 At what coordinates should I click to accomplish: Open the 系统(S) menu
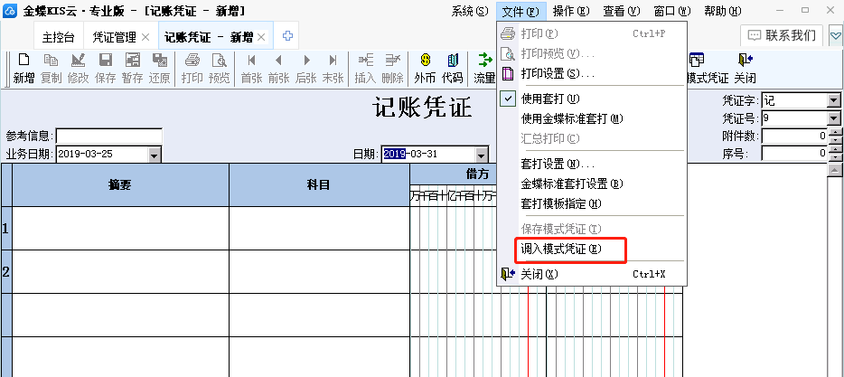[x=470, y=11]
